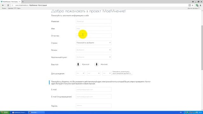The height and width of the screenshot is (114, 203).
Task: Open the browser menu (three lines) icon
Action: point(193,2)
